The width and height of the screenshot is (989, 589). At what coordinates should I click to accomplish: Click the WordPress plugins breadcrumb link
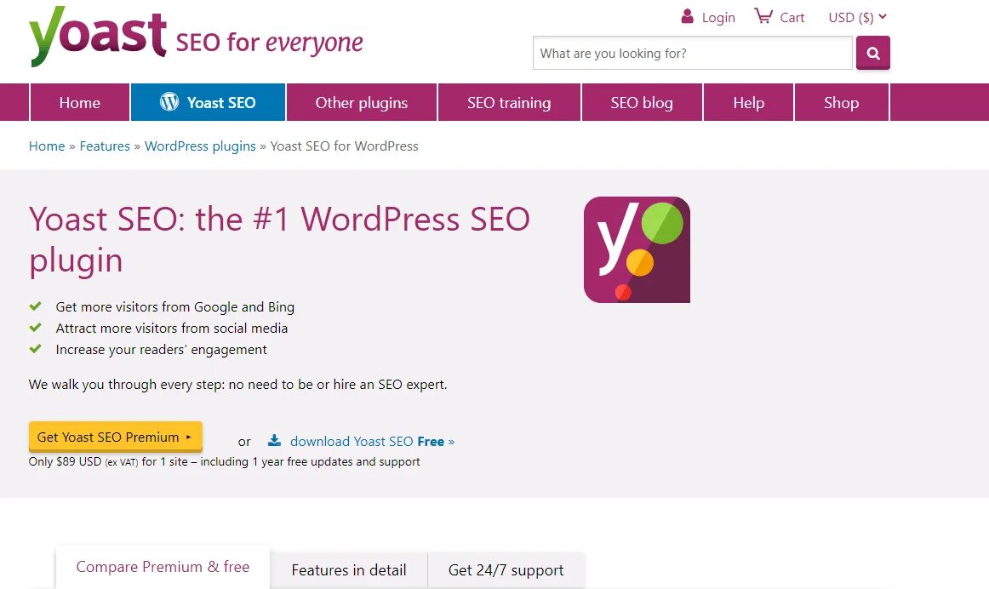(200, 146)
